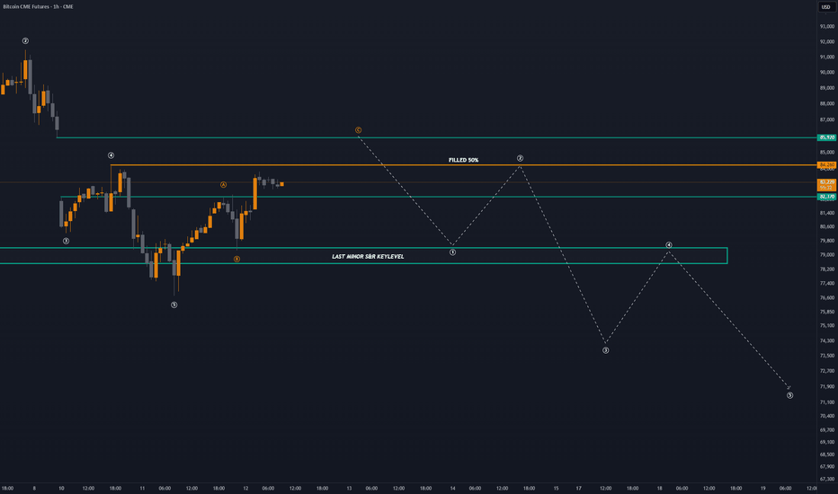Click the FILLED 50% text annotation

point(463,160)
